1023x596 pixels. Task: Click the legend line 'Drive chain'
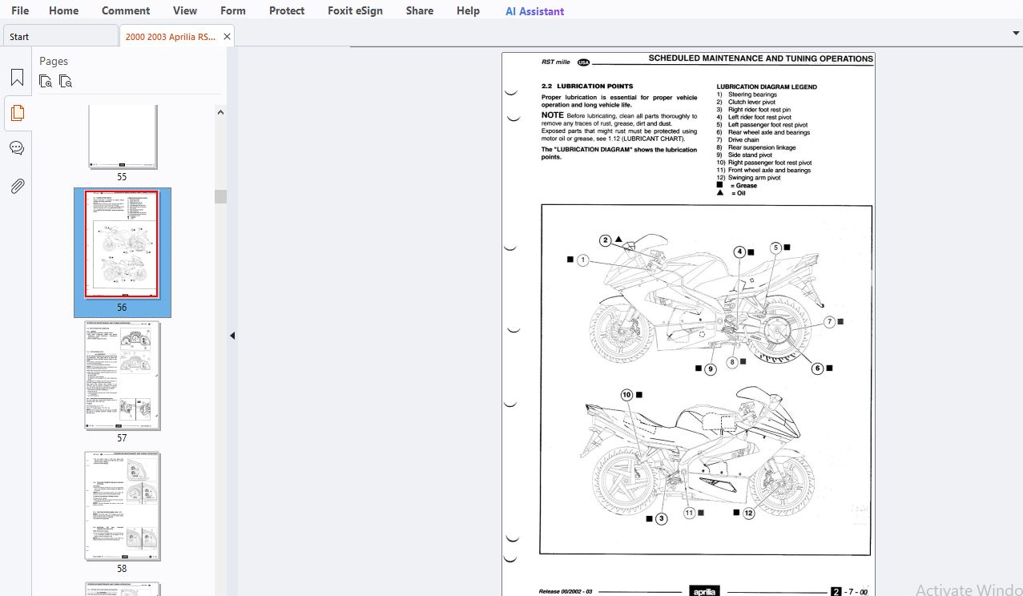click(x=743, y=140)
